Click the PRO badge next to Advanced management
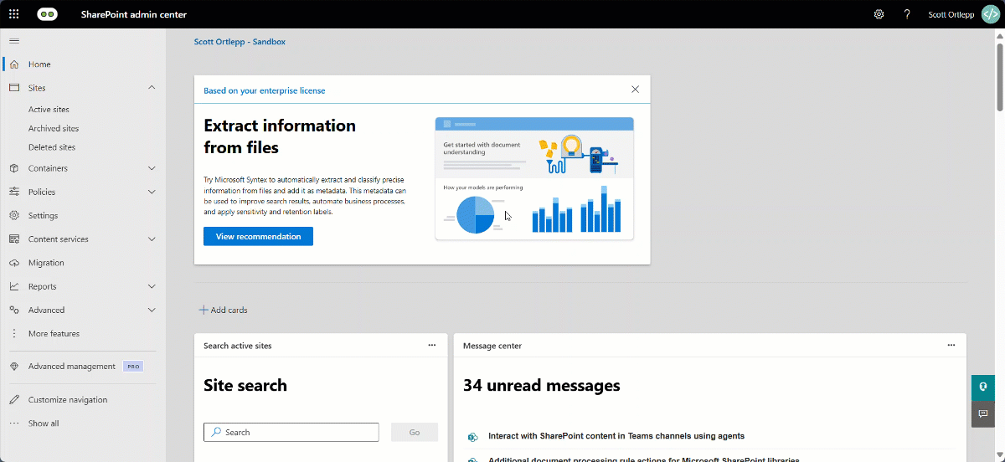Screen dimensions: 1005x462 (x=132, y=367)
